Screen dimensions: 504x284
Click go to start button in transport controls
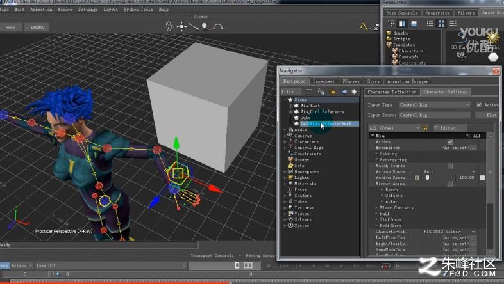point(283,265)
